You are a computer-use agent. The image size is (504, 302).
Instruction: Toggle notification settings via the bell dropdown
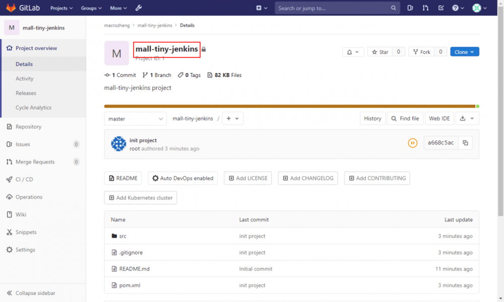(x=353, y=51)
